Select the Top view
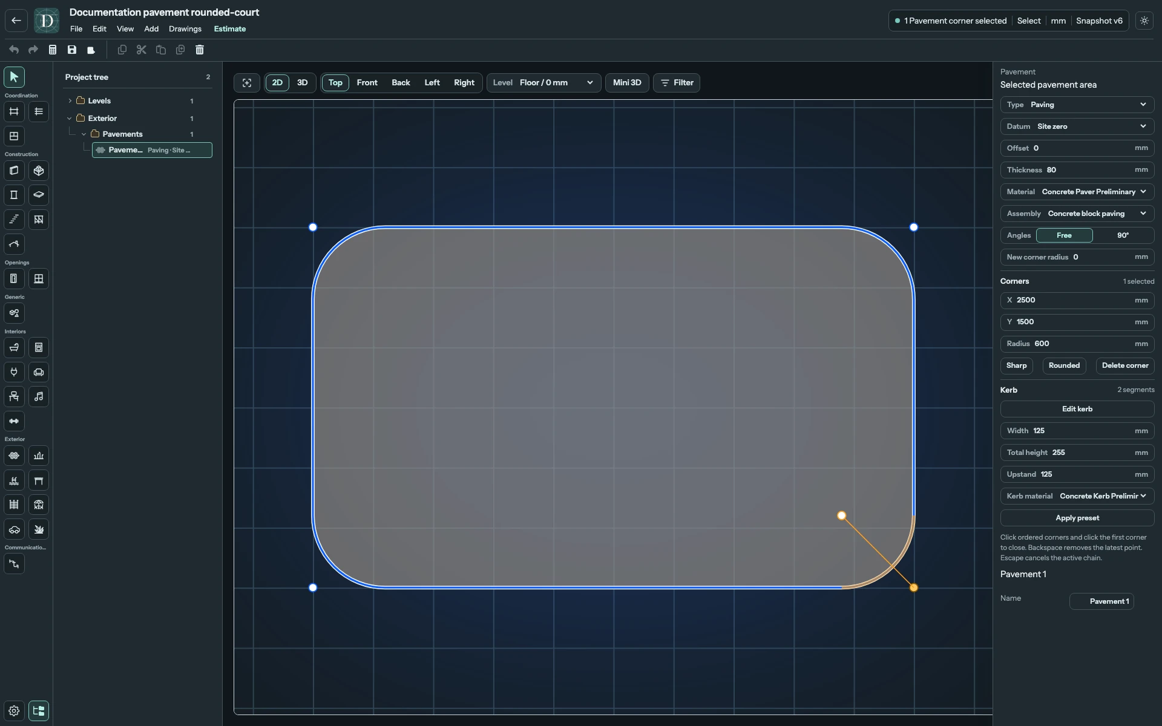The width and height of the screenshot is (1162, 726). 335,83
